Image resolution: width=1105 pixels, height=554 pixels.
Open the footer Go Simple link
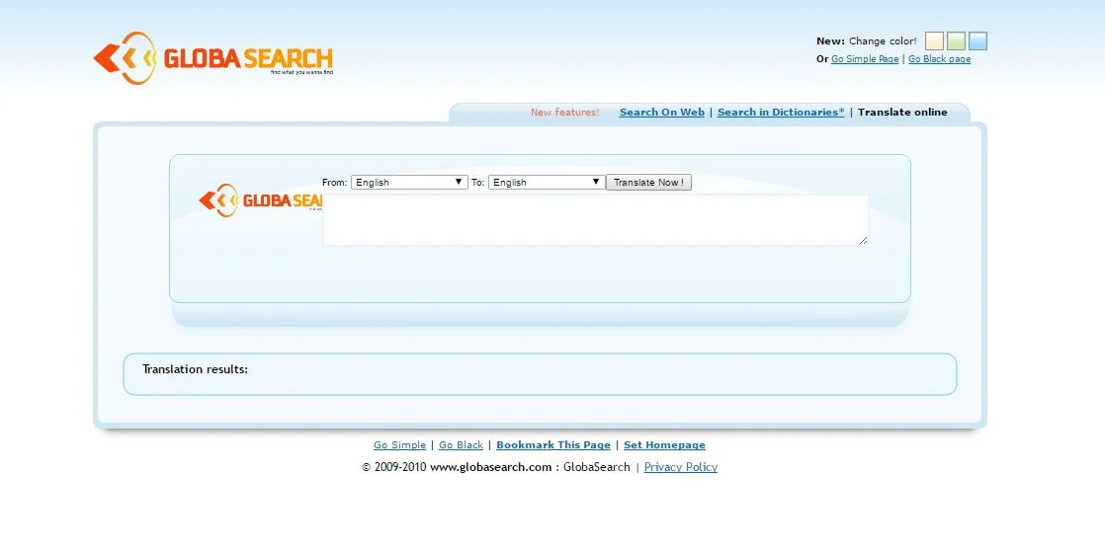point(399,445)
